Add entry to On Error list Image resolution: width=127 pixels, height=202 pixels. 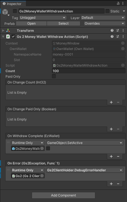pos(111,184)
